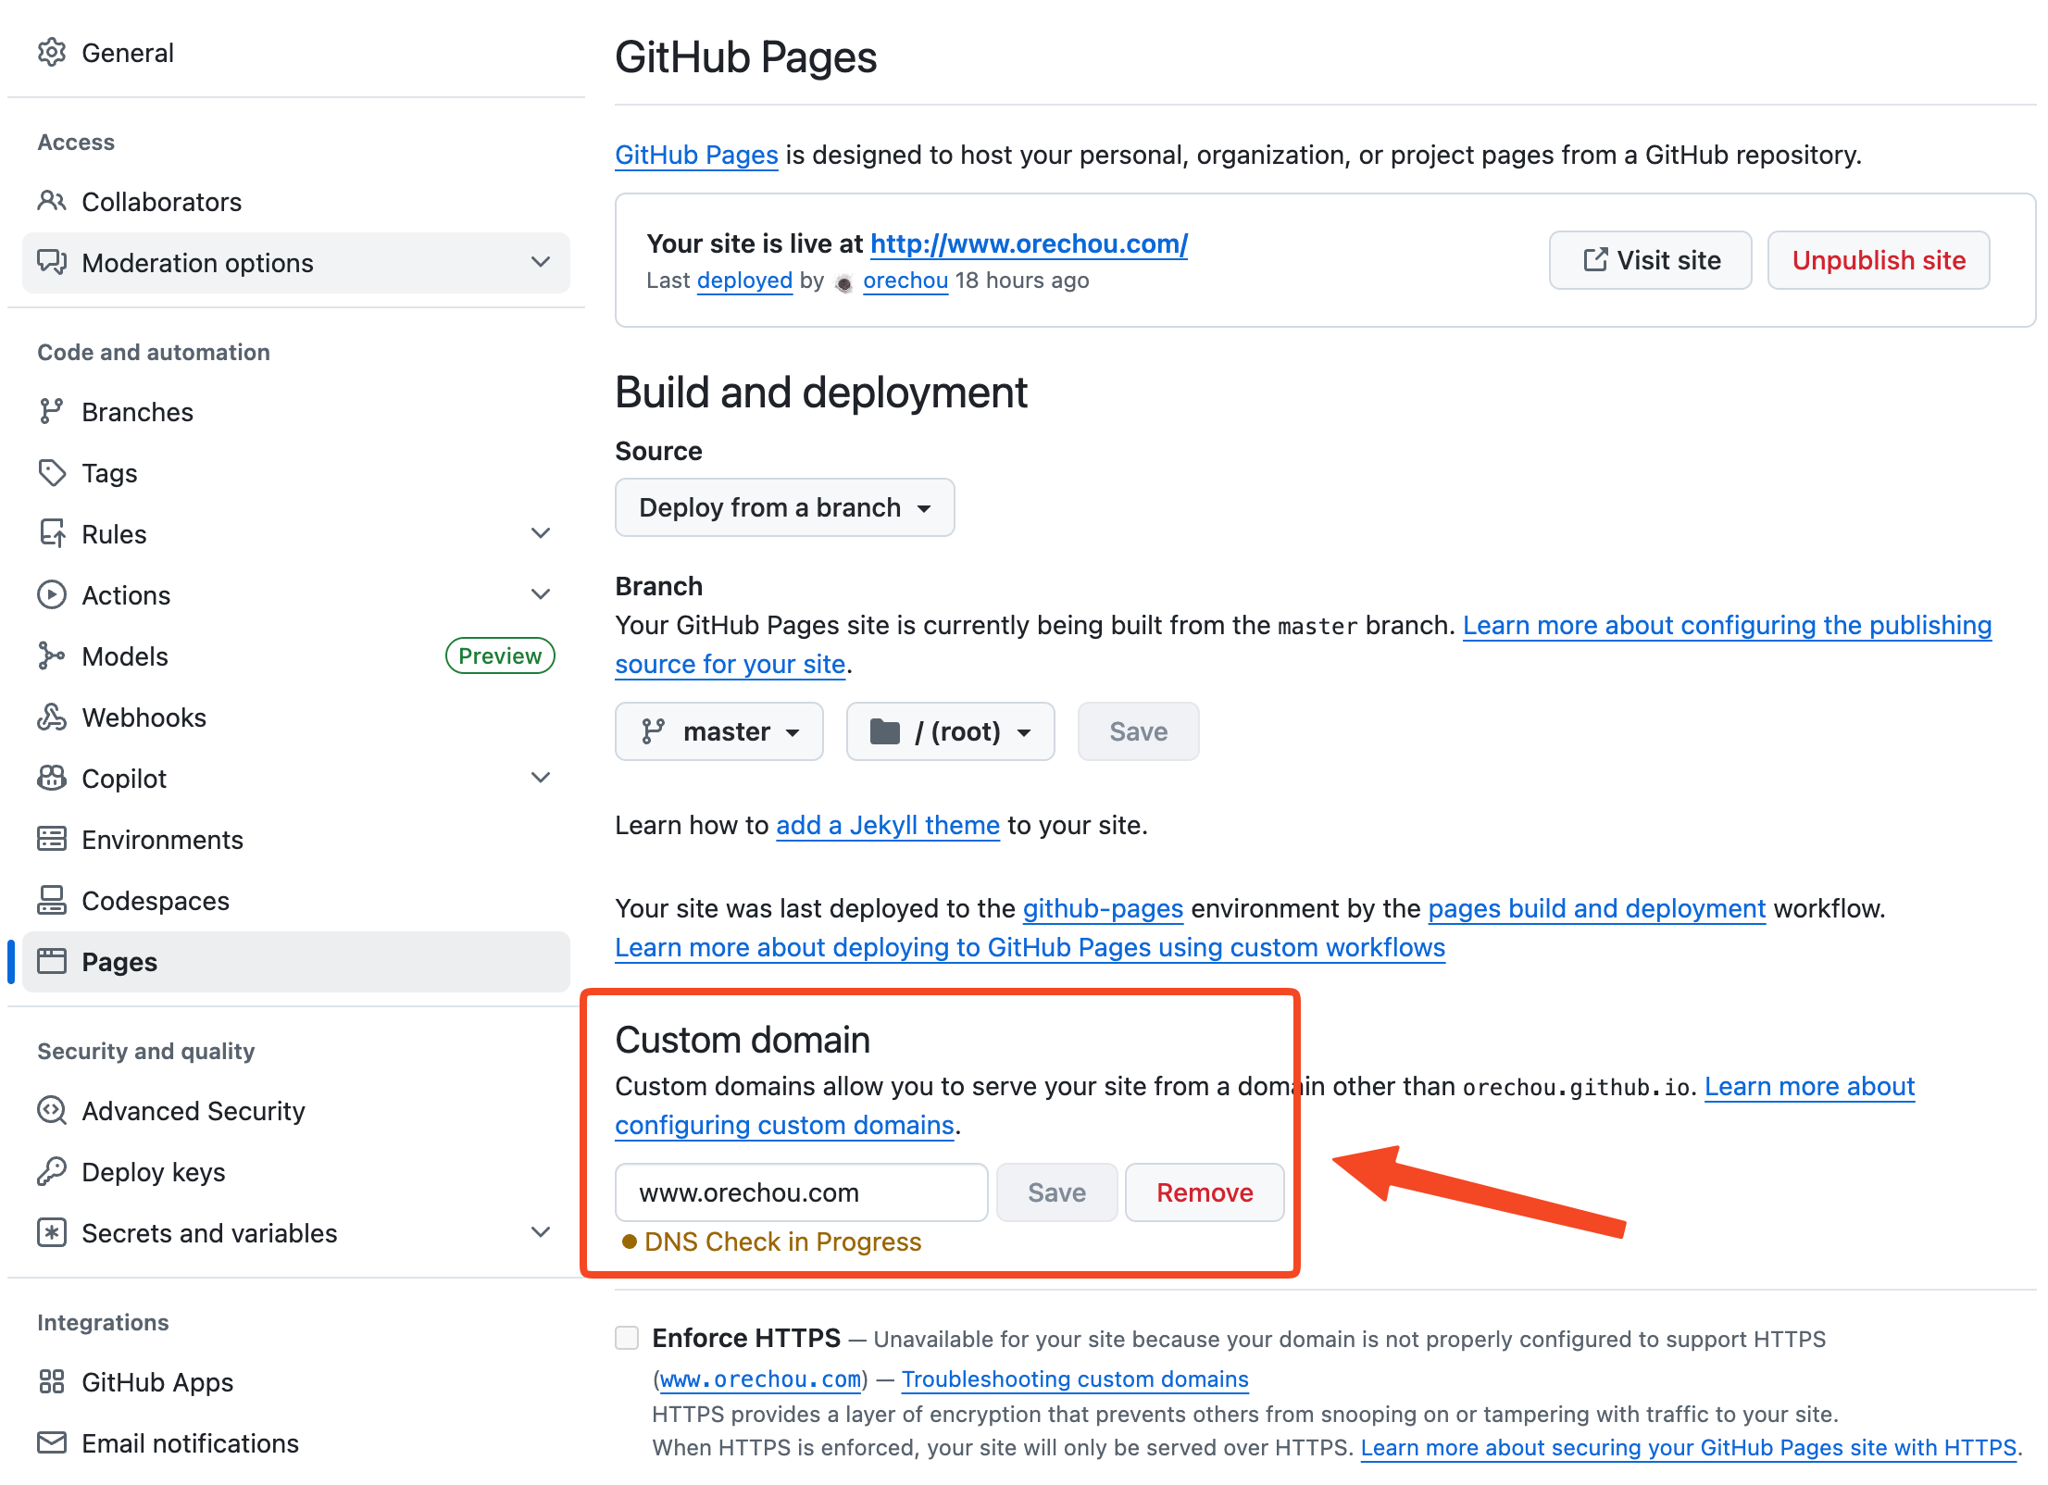Click Save next to custom domain field
Image resolution: width=2048 pixels, height=1485 pixels.
[1056, 1192]
